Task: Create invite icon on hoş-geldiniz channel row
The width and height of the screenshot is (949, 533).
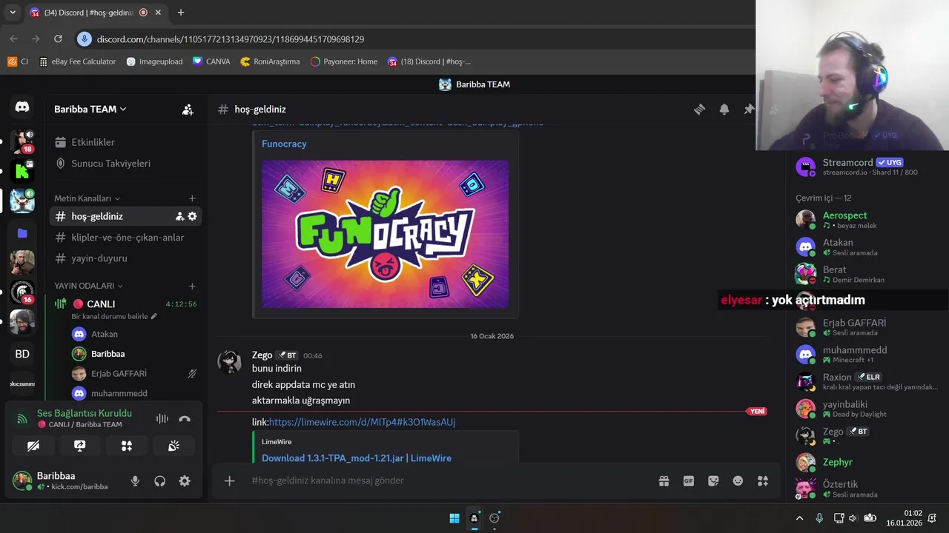Action: 179,216
